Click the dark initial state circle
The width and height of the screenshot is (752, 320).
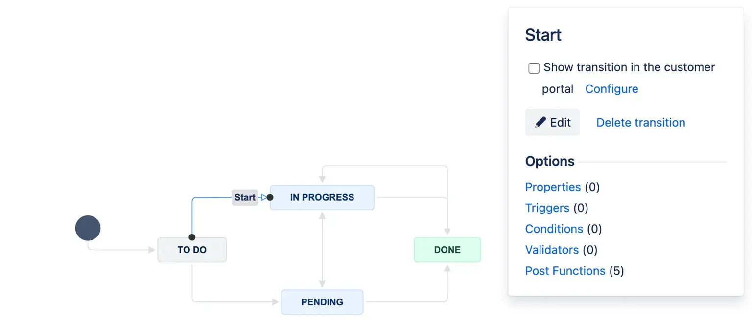tap(88, 228)
